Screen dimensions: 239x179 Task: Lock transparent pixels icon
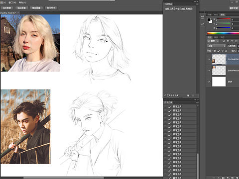[215, 51]
